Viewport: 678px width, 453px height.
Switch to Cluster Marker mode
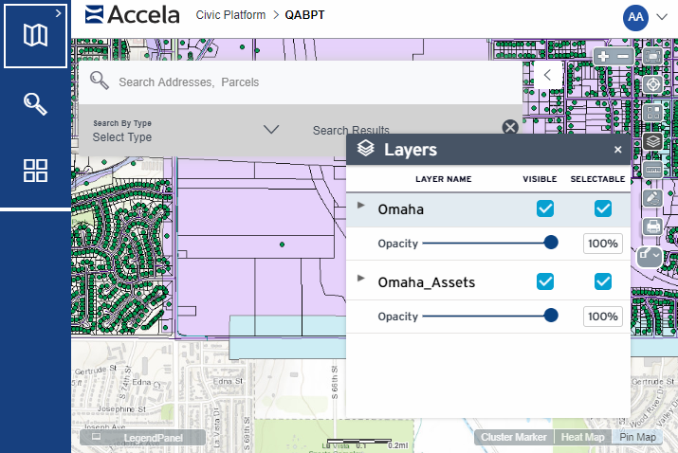tap(513, 438)
